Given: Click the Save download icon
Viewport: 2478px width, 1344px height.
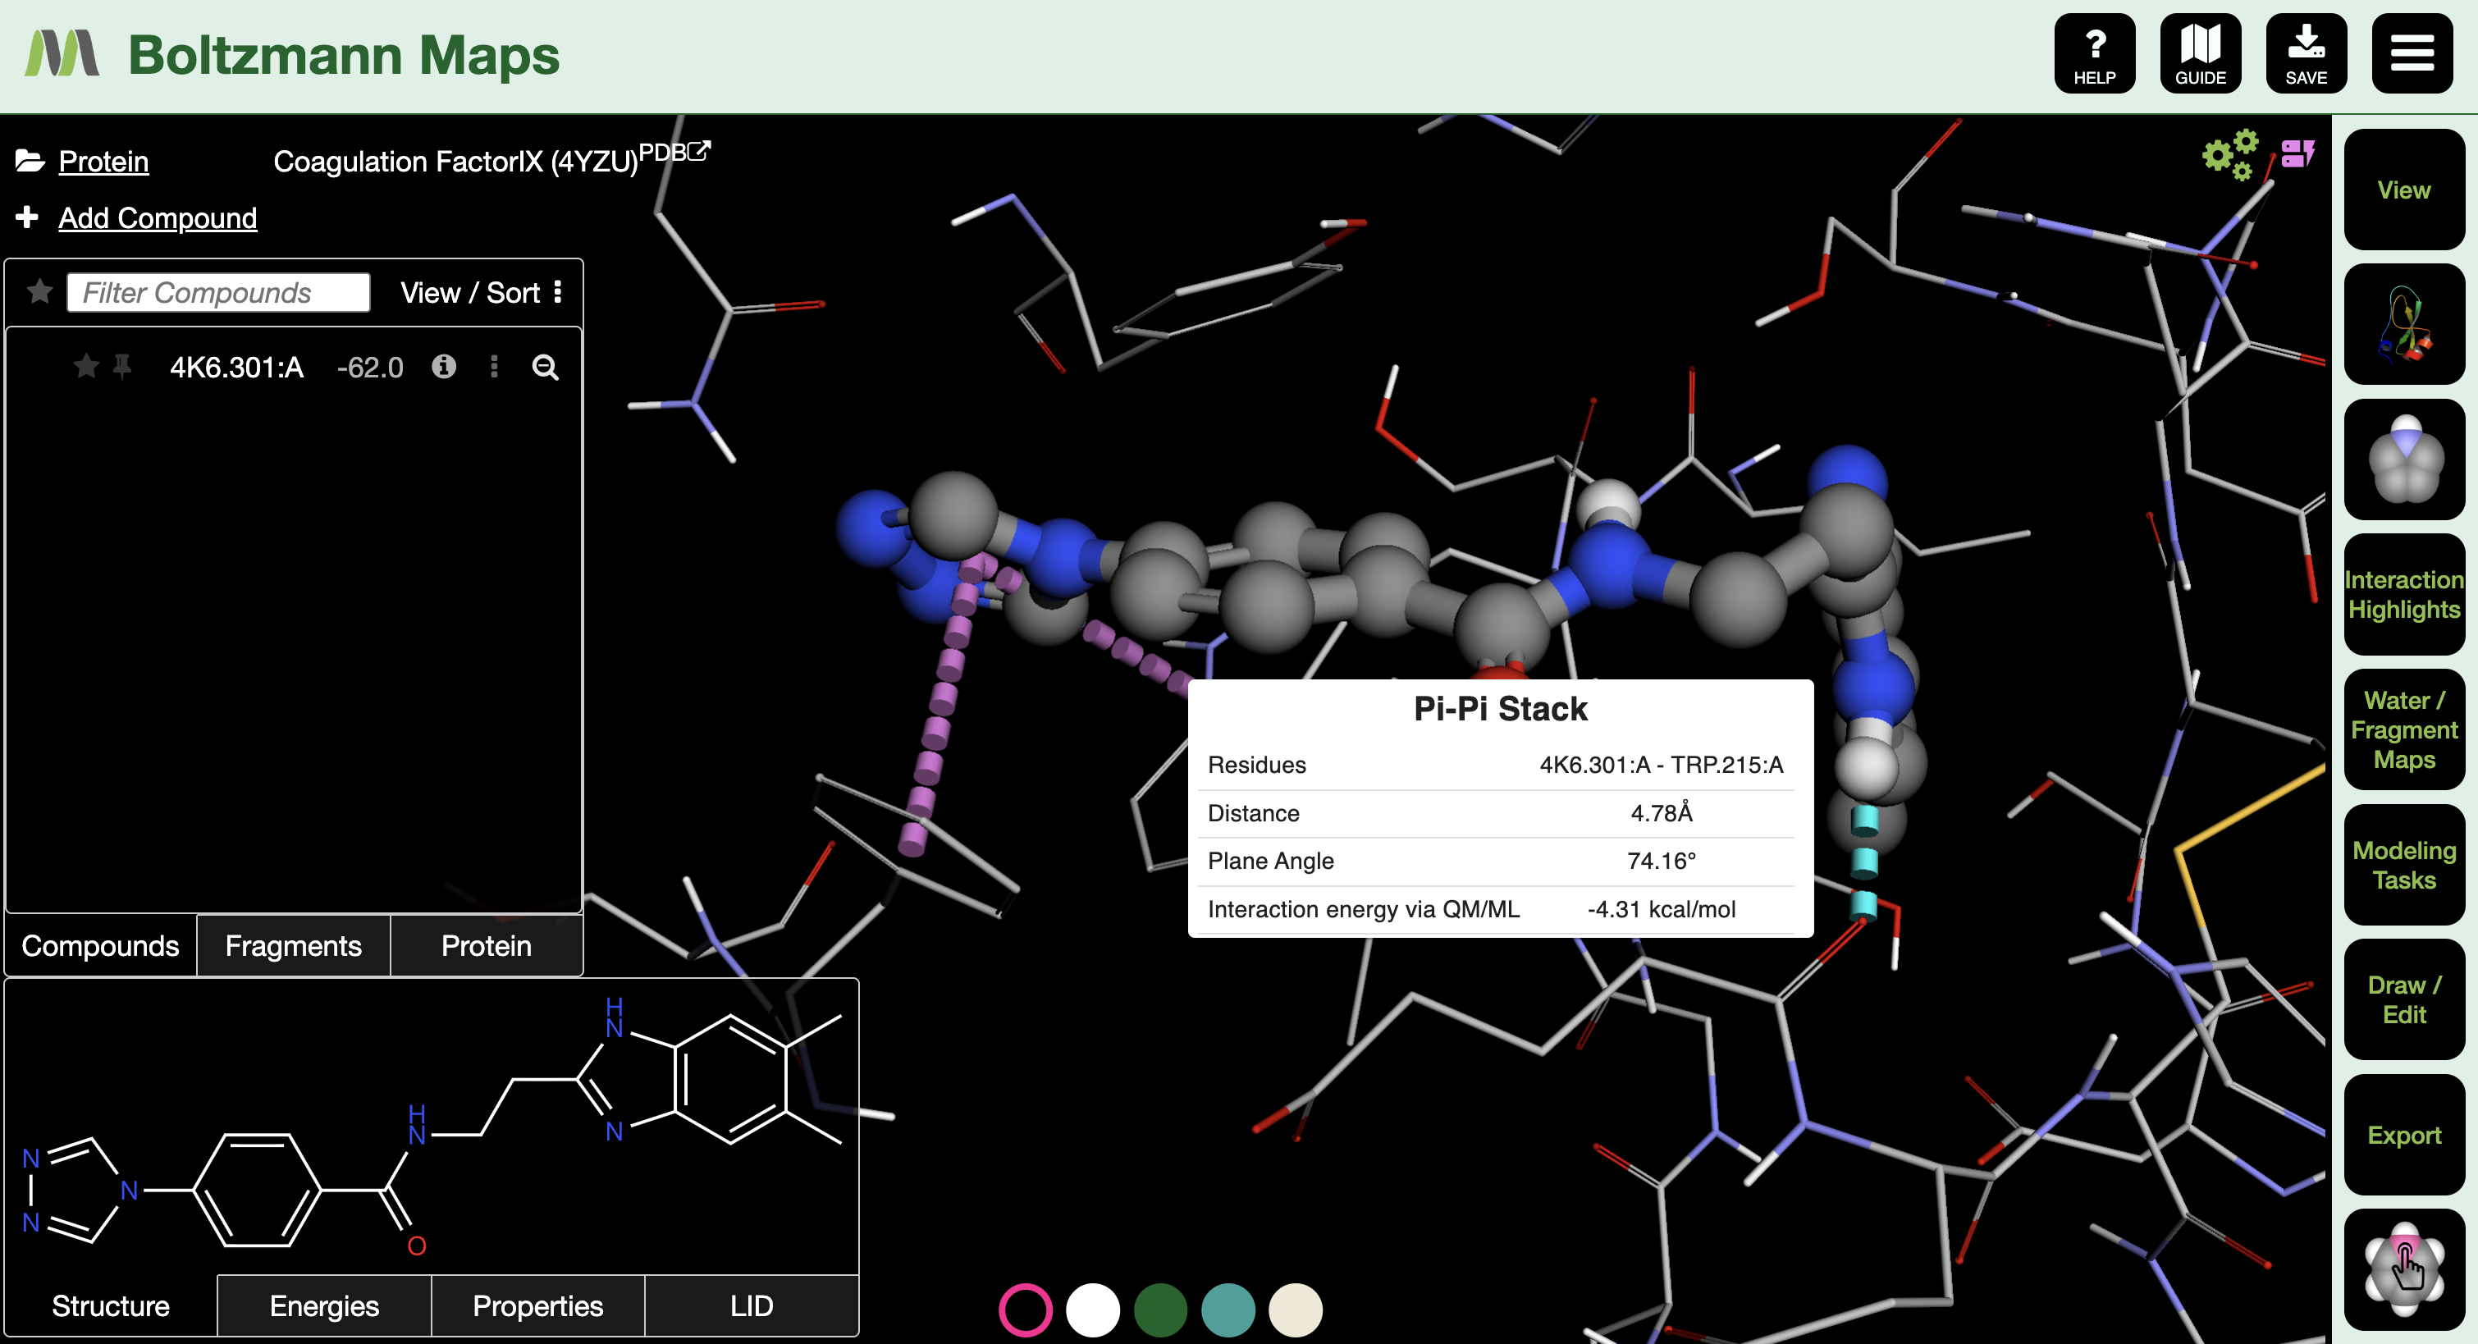Looking at the screenshot, I should point(2306,54).
